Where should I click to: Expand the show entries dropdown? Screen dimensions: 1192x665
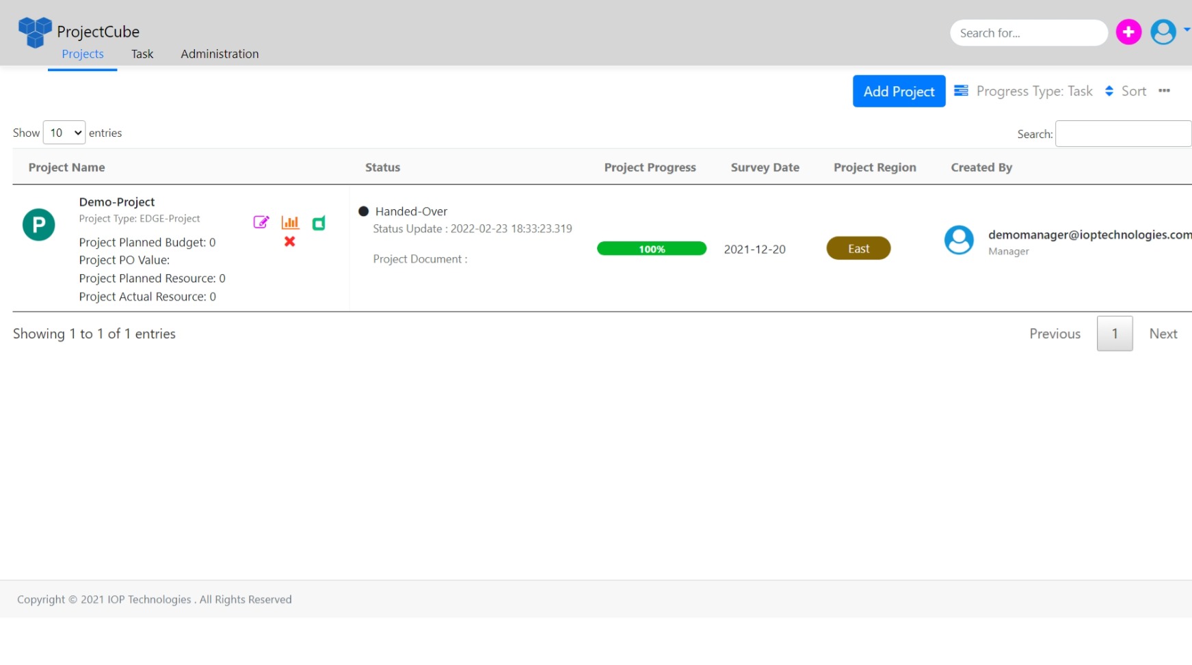[64, 133]
